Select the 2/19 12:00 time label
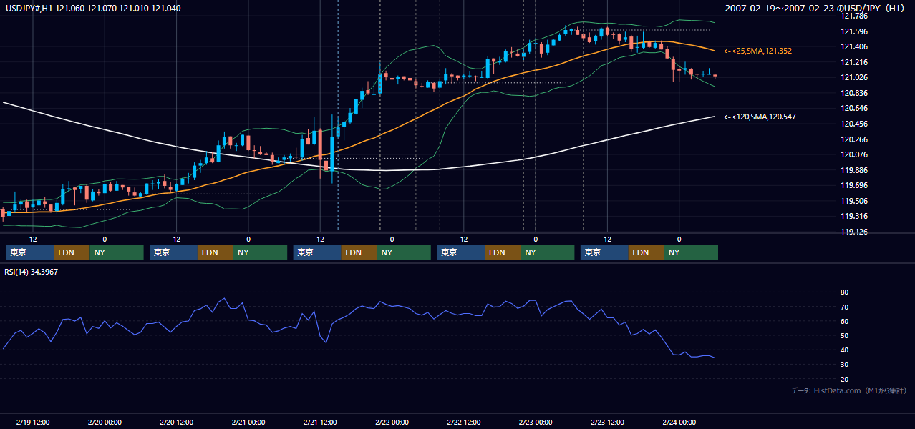Screen dimensions: 915x429 pos(33,422)
